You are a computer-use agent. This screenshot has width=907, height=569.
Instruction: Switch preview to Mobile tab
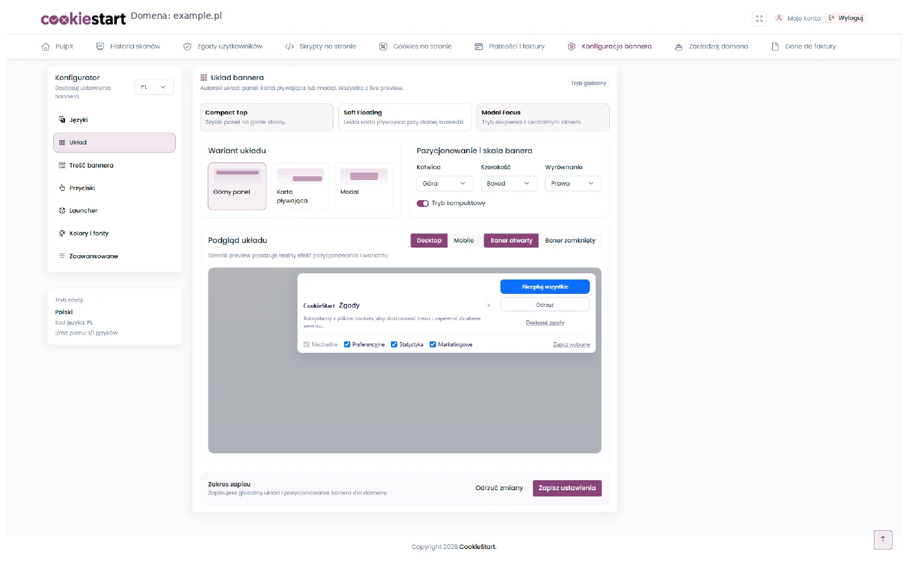(x=464, y=240)
